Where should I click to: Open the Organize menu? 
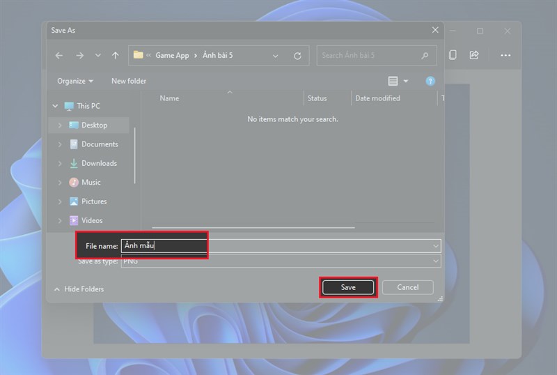click(75, 81)
